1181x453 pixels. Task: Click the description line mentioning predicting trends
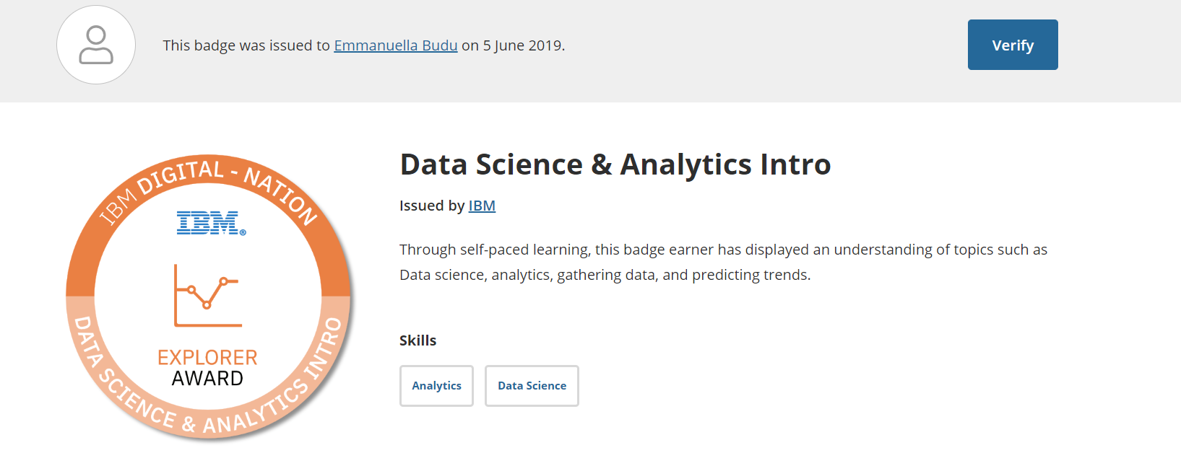[605, 275]
